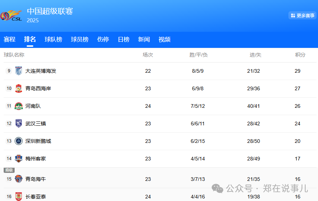
Task: Click the 深圳新鹏城 team crest
Action: click(19, 141)
